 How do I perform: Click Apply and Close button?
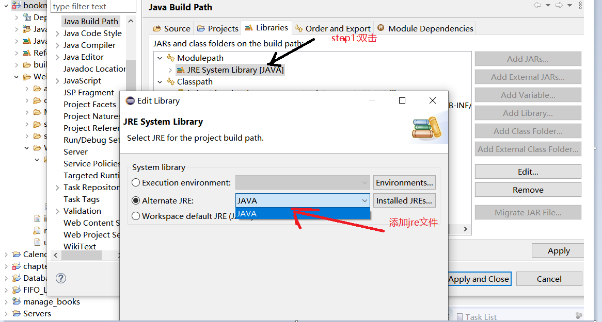pos(479,279)
